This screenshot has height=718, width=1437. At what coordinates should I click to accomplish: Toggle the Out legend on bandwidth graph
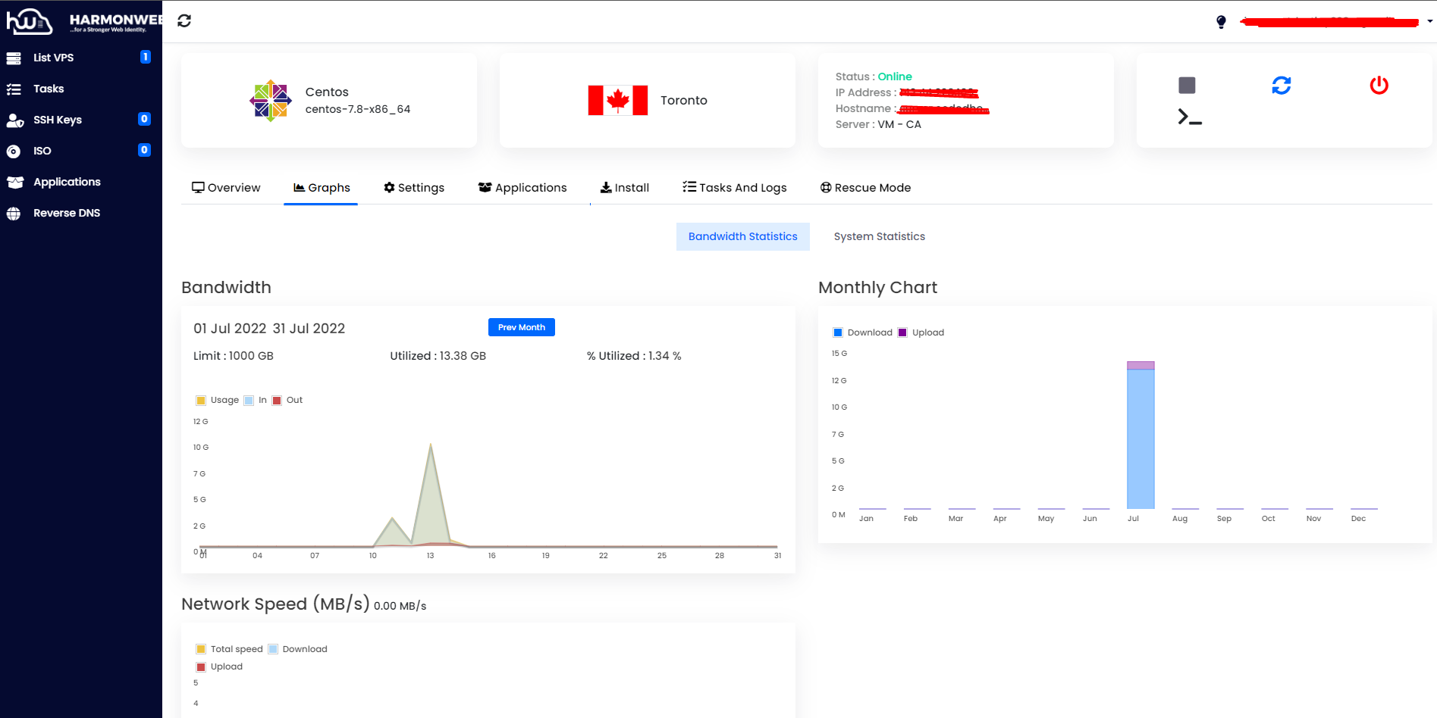(288, 400)
